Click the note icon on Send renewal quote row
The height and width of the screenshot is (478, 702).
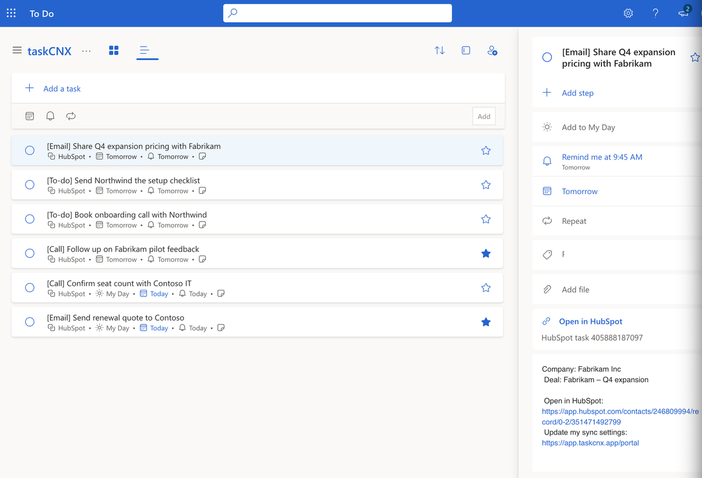pyautogui.click(x=221, y=327)
